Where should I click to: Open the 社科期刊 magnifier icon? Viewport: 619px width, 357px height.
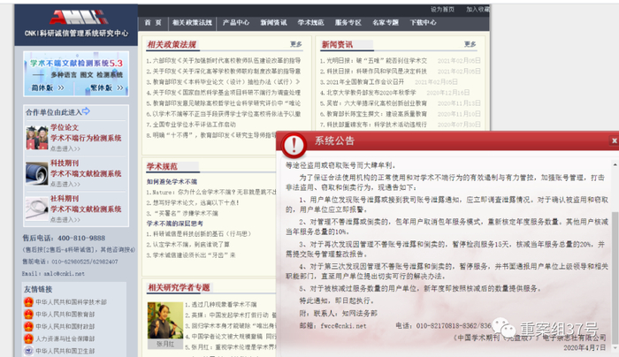37,208
